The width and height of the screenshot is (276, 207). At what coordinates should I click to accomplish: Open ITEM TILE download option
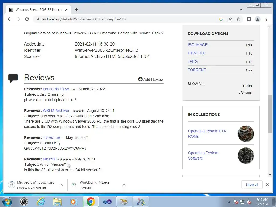tap(196, 53)
